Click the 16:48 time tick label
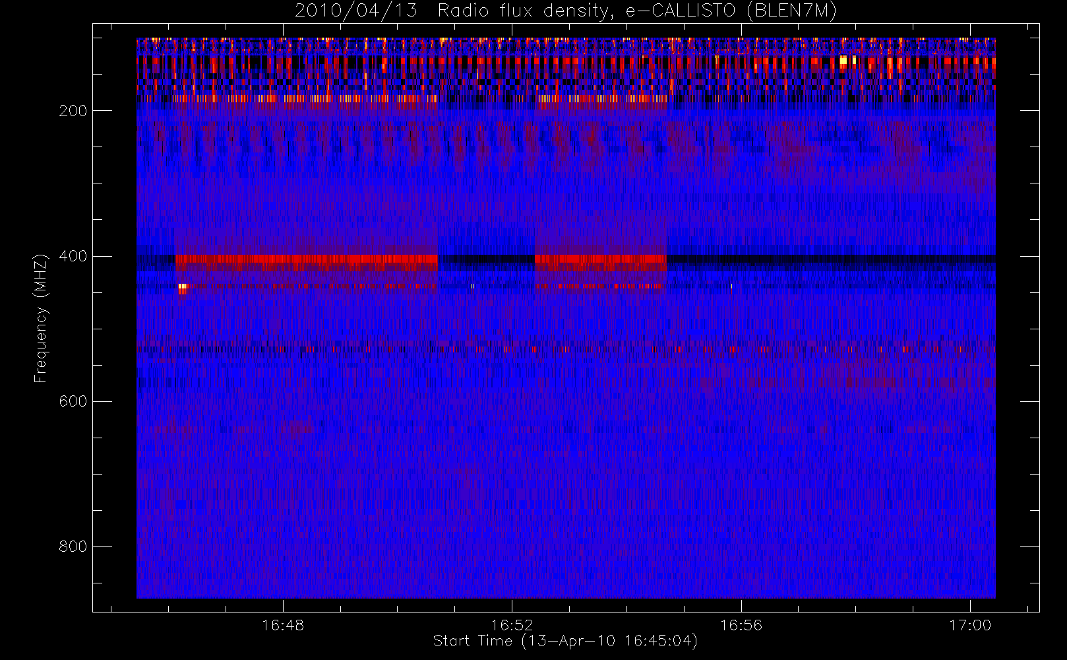The width and height of the screenshot is (1067, 660). (283, 625)
